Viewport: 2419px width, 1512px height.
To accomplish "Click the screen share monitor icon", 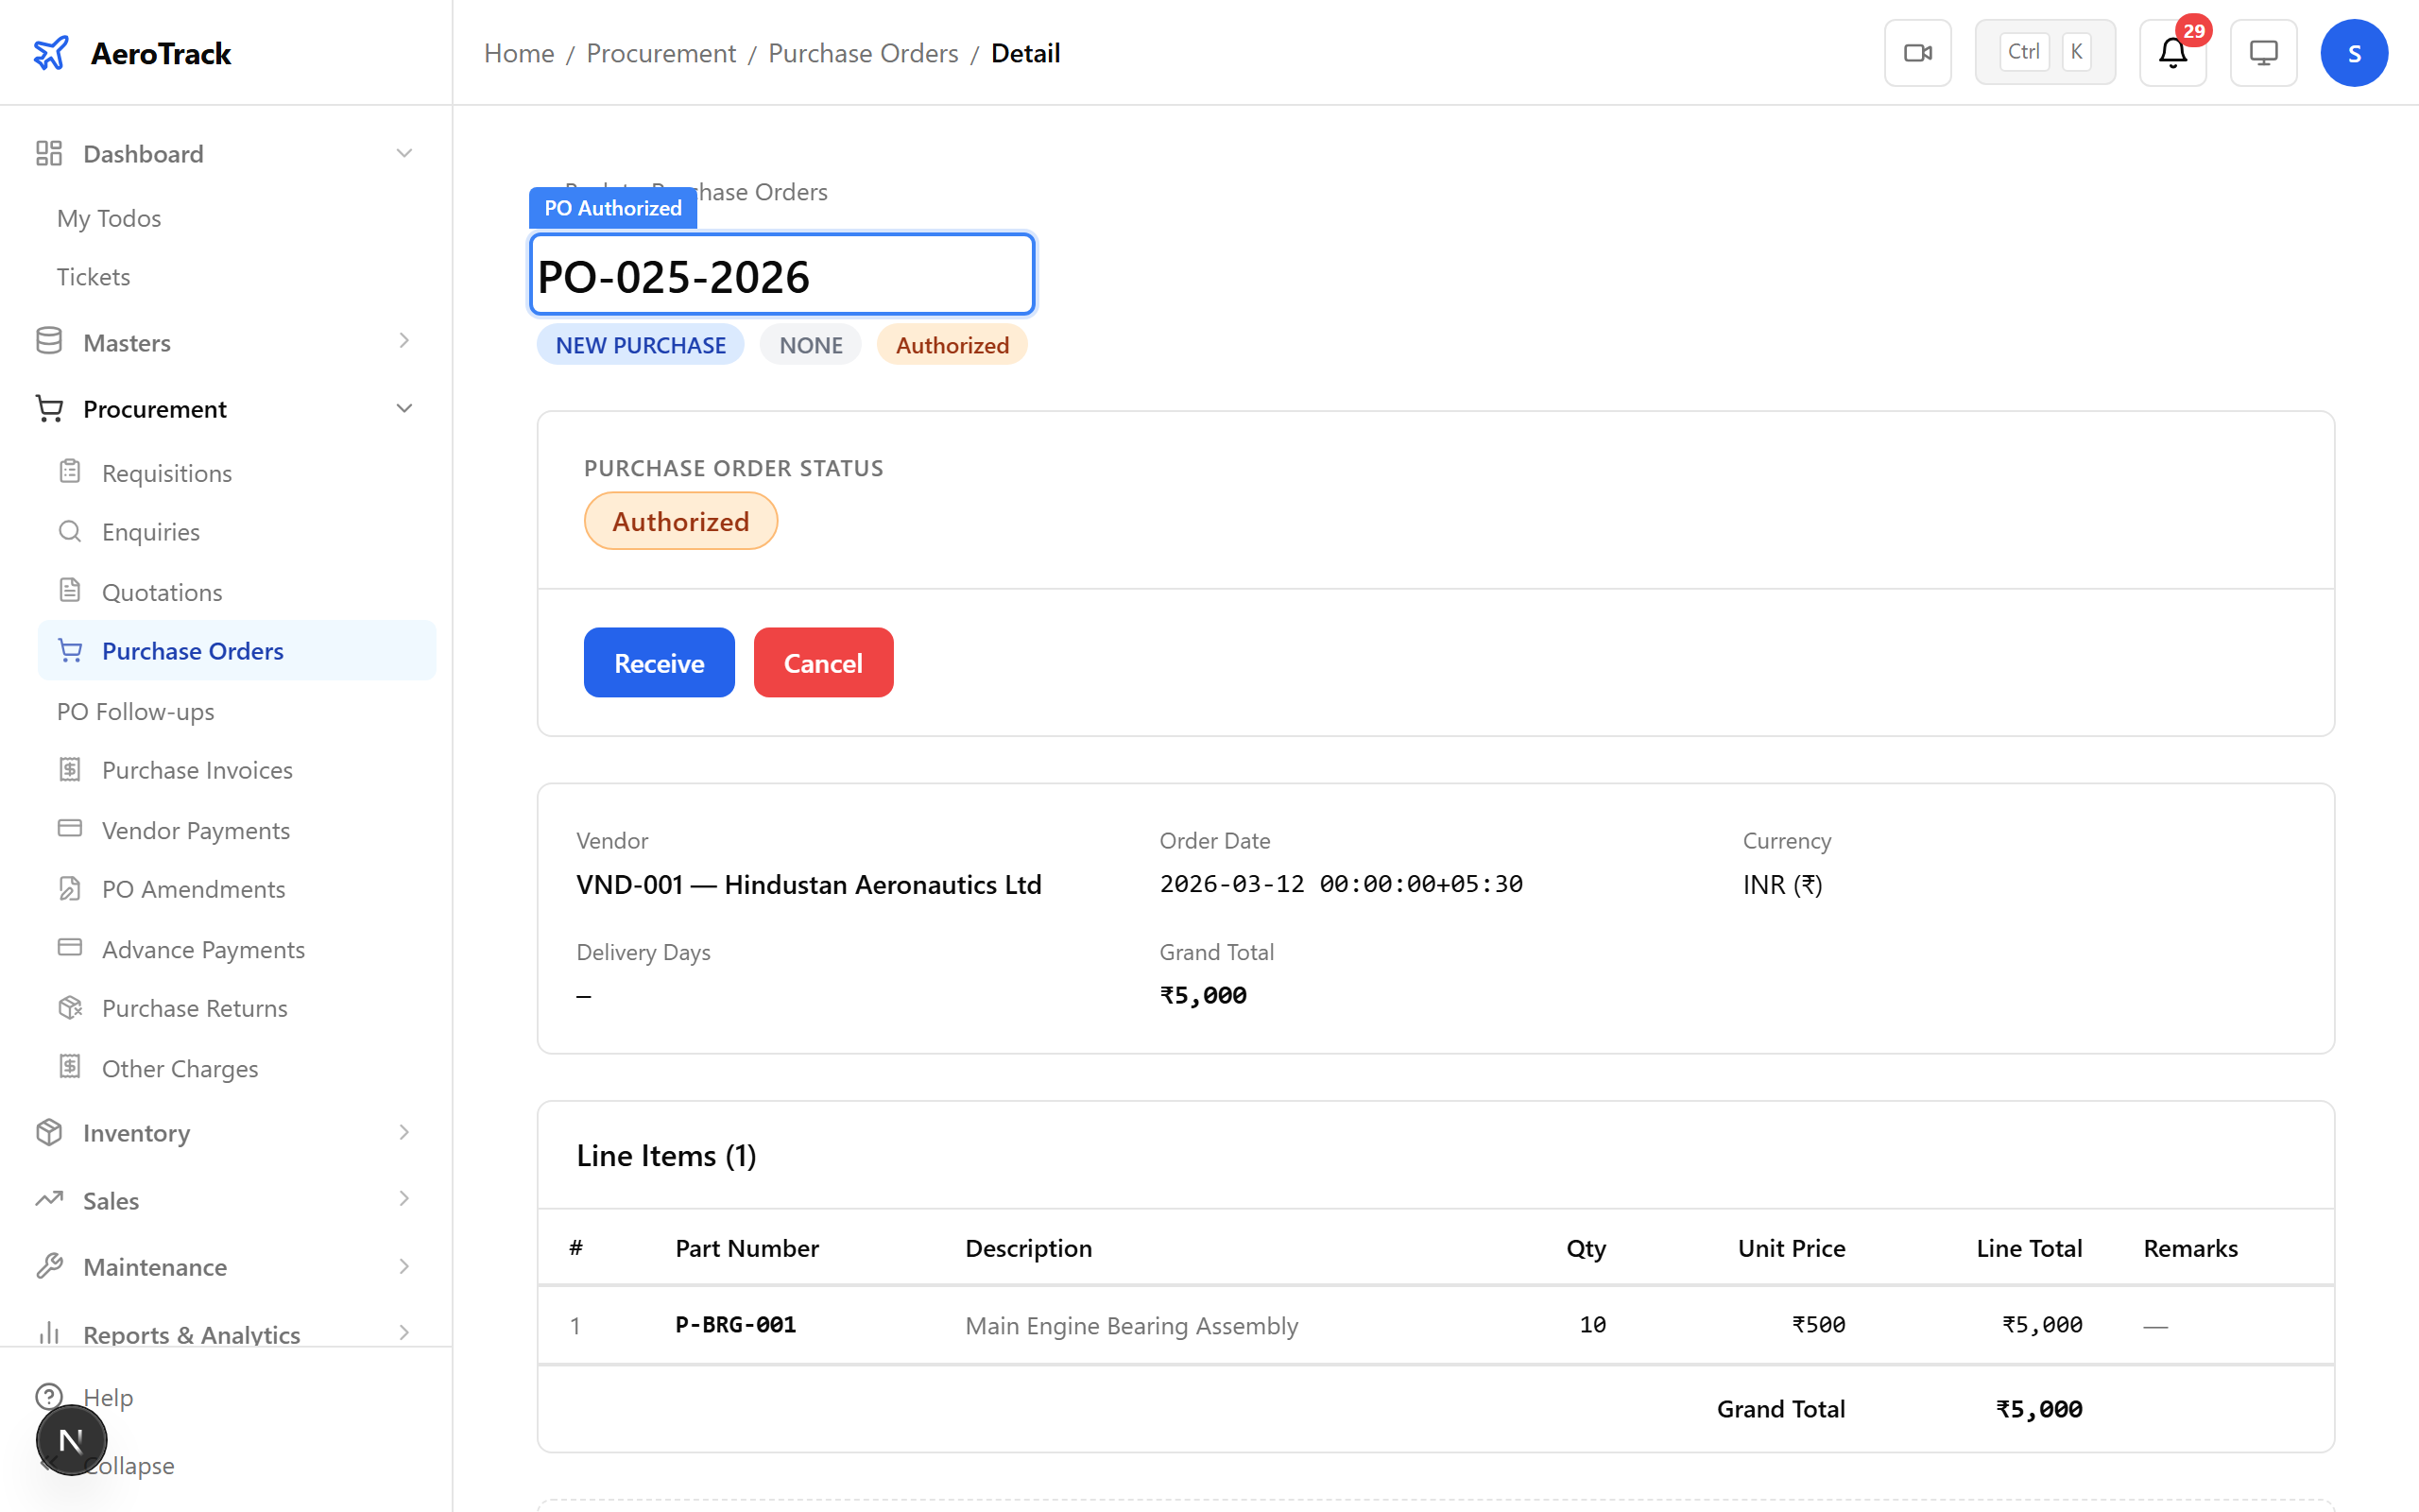I will click(x=2263, y=52).
